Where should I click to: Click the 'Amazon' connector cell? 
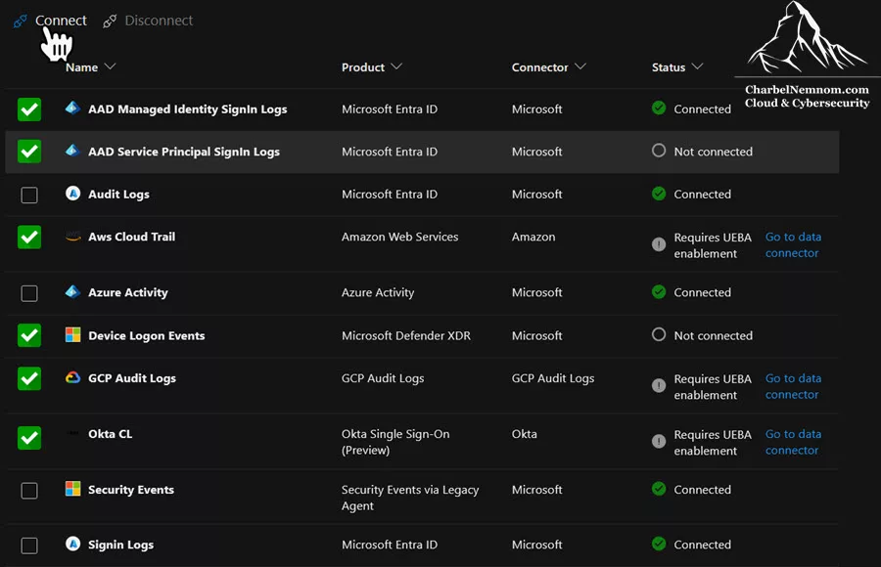(x=533, y=237)
